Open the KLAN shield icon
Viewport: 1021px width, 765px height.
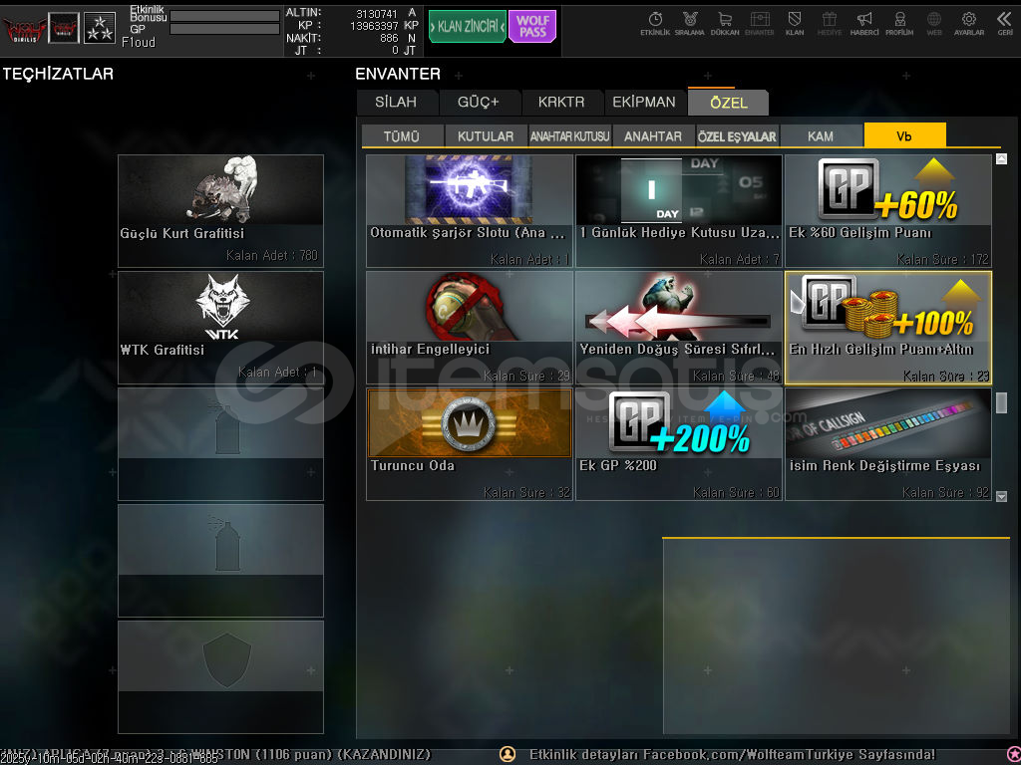pyautogui.click(x=795, y=23)
